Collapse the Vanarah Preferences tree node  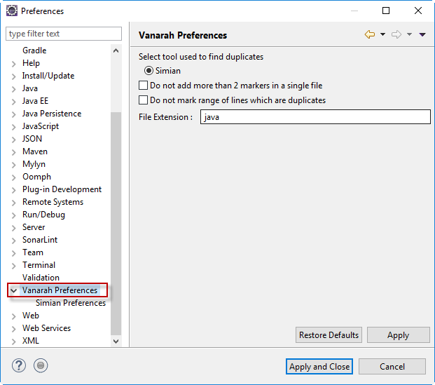pyautogui.click(x=14, y=290)
